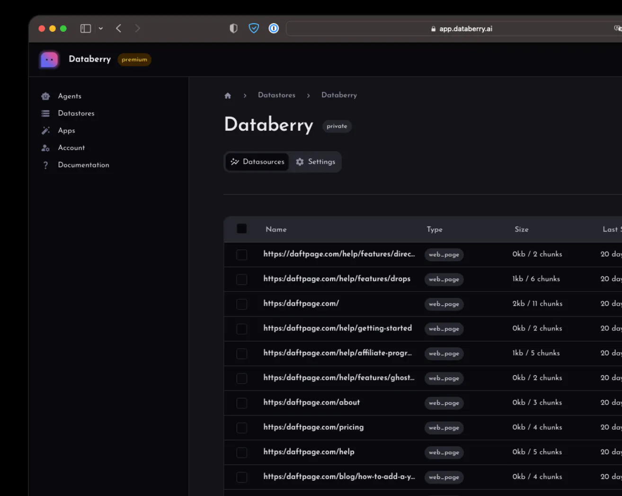The width and height of the screenshot is (622, 496).
Task: Click the Datasources sparkle icon
Action: (x=235, y=162)
